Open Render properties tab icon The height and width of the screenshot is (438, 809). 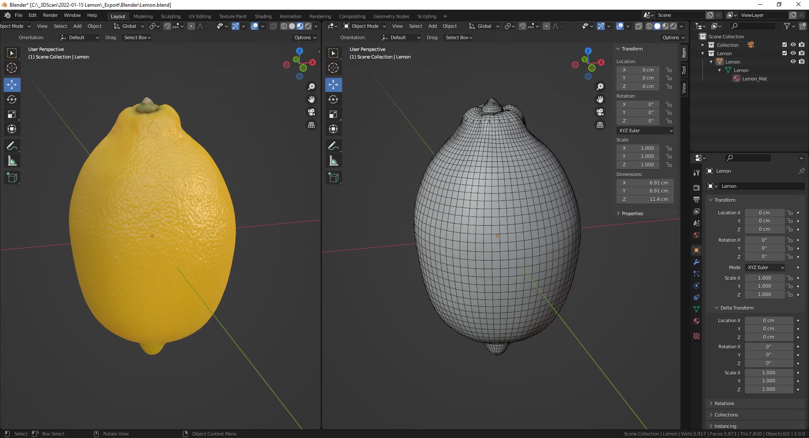pyautogui.click(x=696, y=187)
